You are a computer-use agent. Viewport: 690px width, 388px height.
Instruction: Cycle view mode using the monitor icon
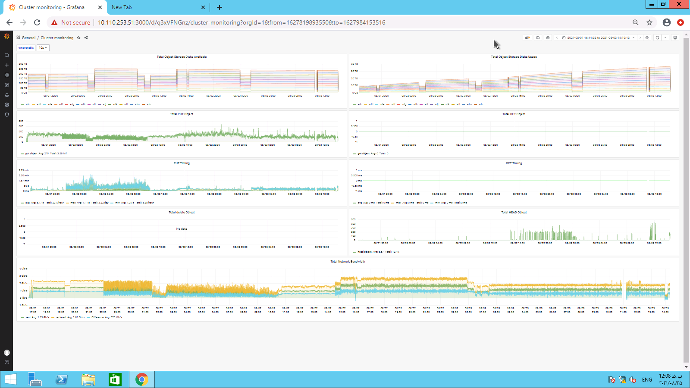[675, 38]
